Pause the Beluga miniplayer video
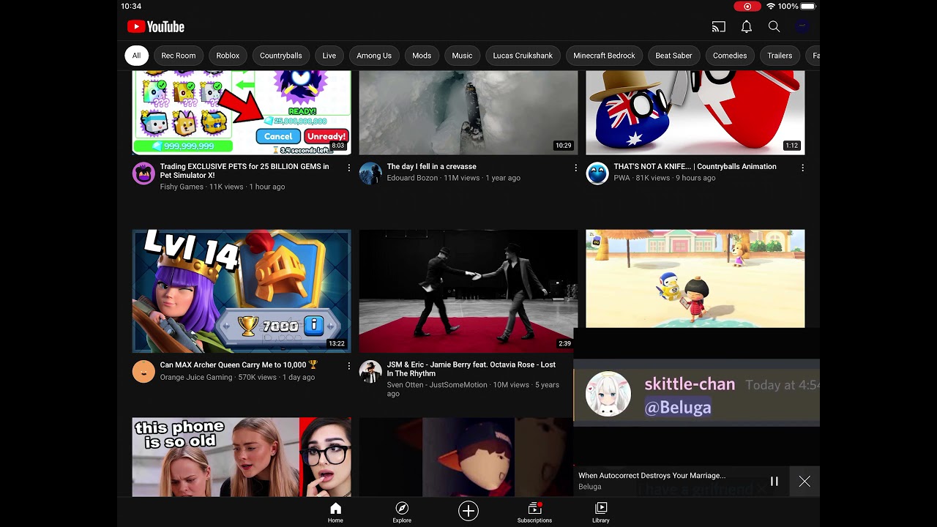937x527 pixels. coord(774,482)
